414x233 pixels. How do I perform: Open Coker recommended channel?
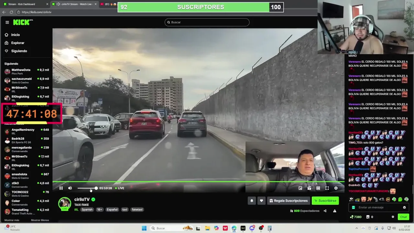click(x=27, y=203)
